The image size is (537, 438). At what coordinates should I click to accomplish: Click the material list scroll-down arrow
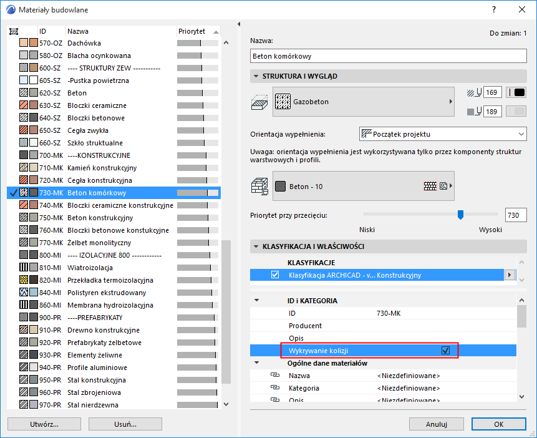pos(226,404)
